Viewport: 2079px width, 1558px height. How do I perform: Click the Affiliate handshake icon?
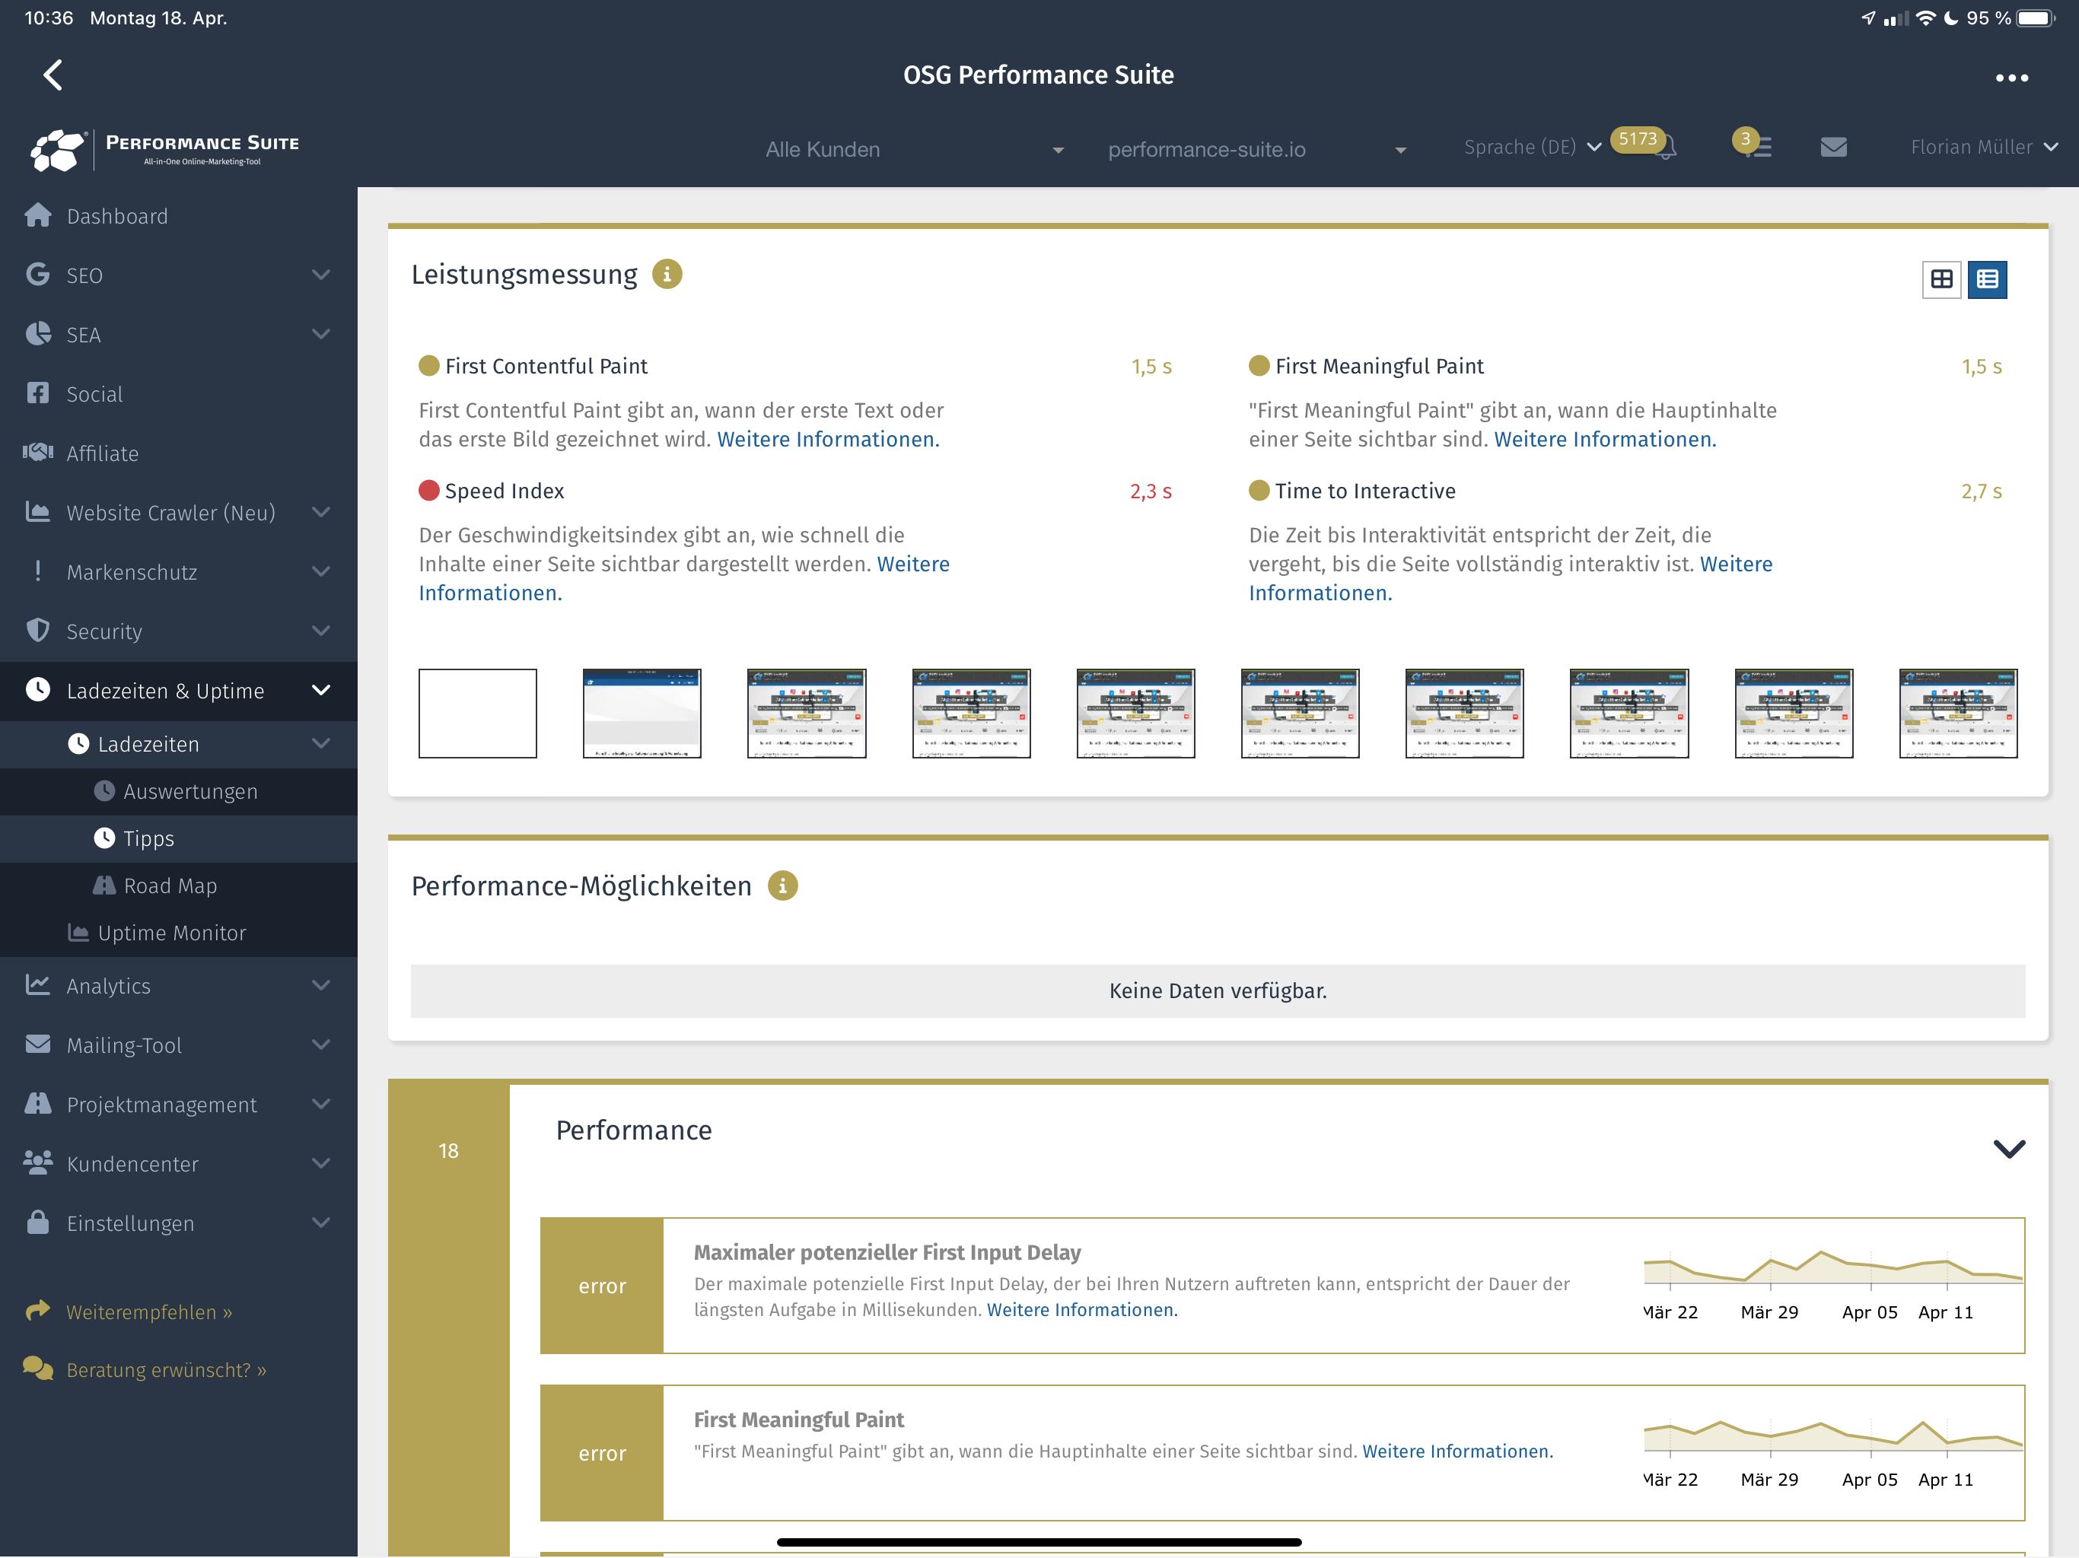click(37, 452)
